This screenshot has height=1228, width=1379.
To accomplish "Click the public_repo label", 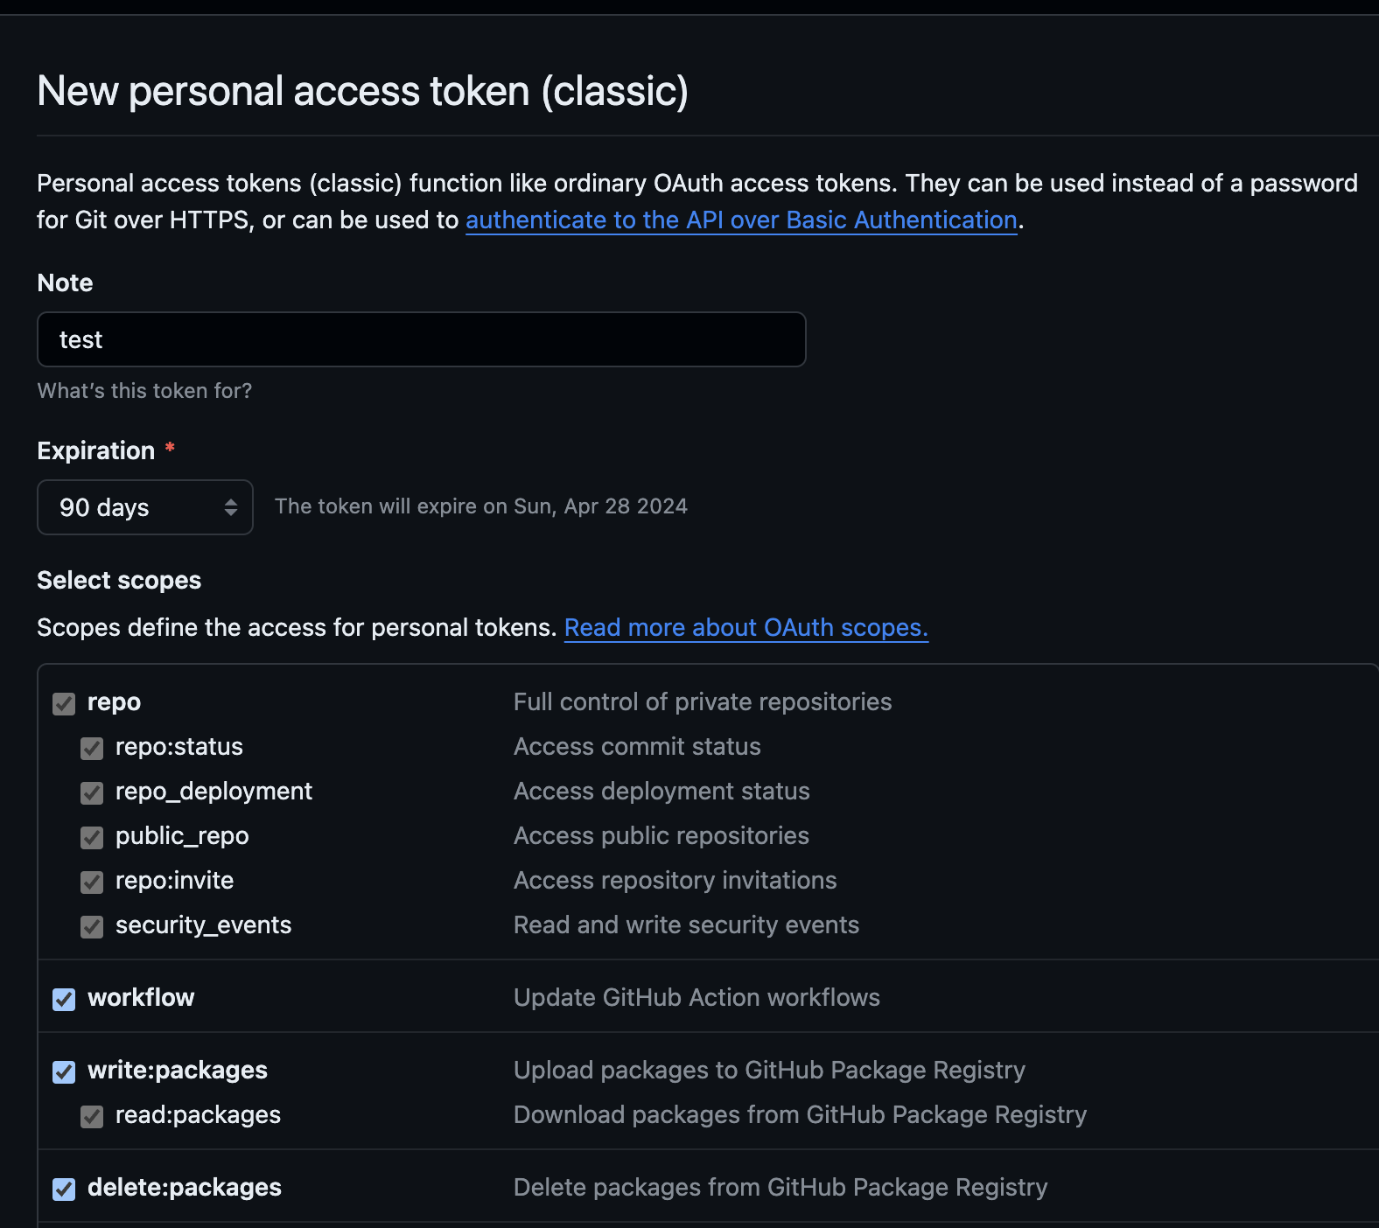I will [x=182, y=836].
